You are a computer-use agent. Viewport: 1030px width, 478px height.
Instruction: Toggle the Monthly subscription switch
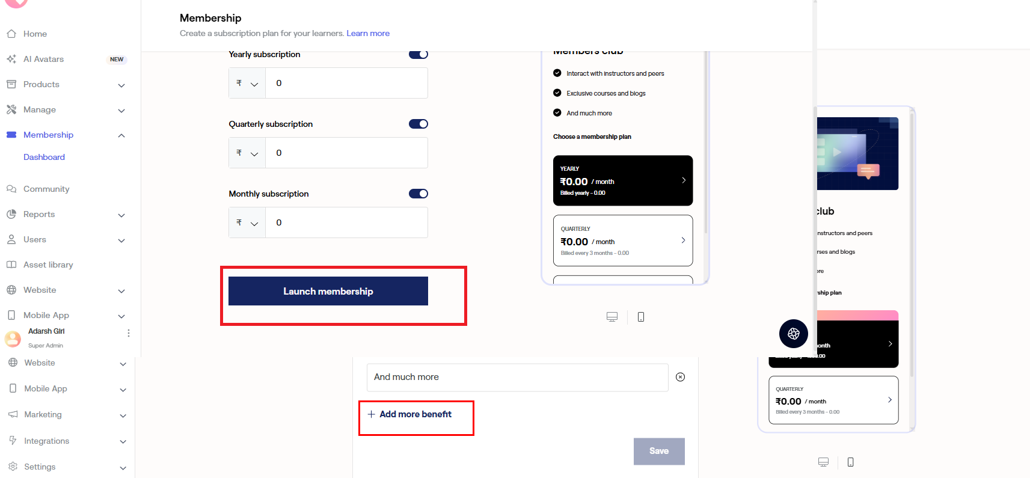click(x=418, y=194)
